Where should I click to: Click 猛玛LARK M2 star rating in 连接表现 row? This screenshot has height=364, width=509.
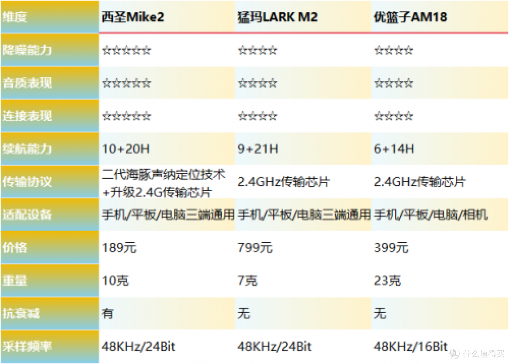pos(257,116)
